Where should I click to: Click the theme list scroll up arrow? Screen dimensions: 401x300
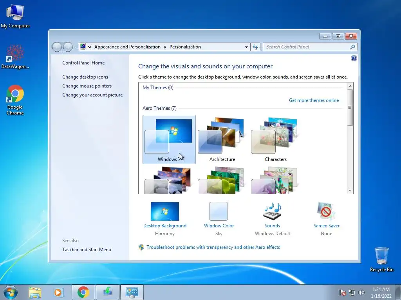[x=350, y=86]
